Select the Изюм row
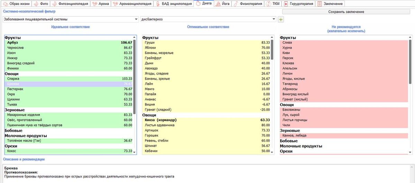 69,53
